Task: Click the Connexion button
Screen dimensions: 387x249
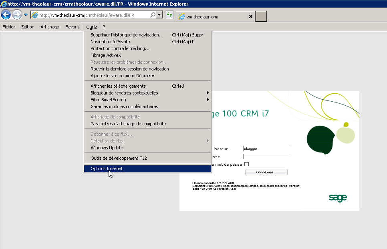Action: pos(266,172)
